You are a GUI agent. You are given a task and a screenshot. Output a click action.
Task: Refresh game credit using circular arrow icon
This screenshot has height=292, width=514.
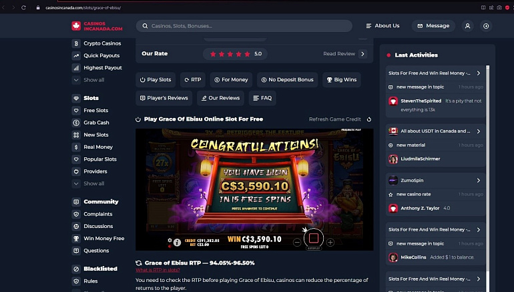coord(369,119)
